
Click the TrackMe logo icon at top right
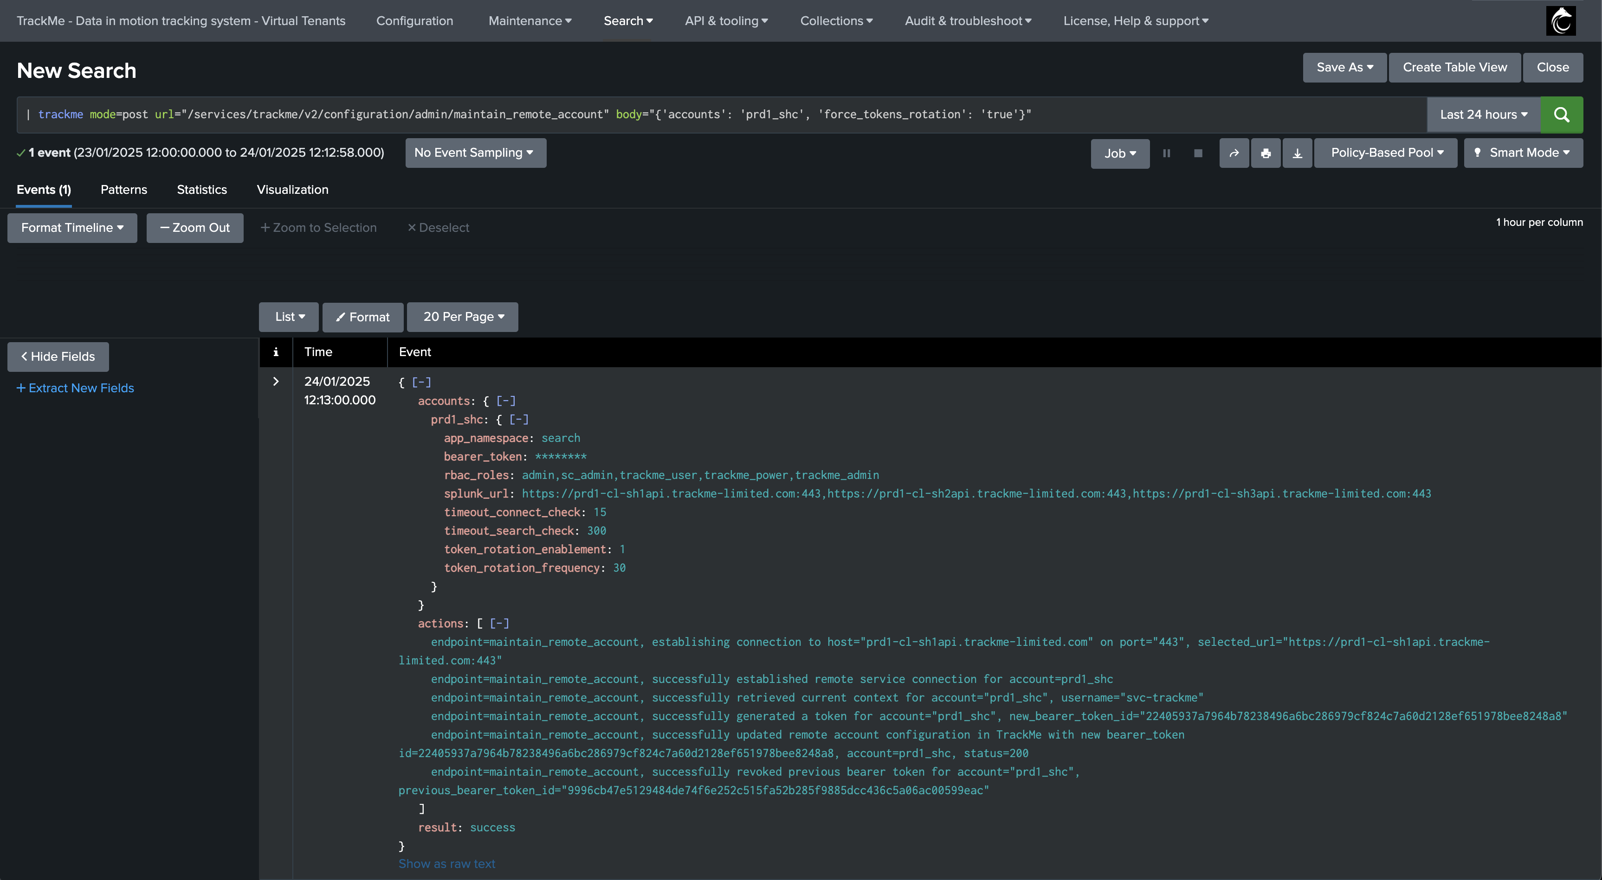1561,20
